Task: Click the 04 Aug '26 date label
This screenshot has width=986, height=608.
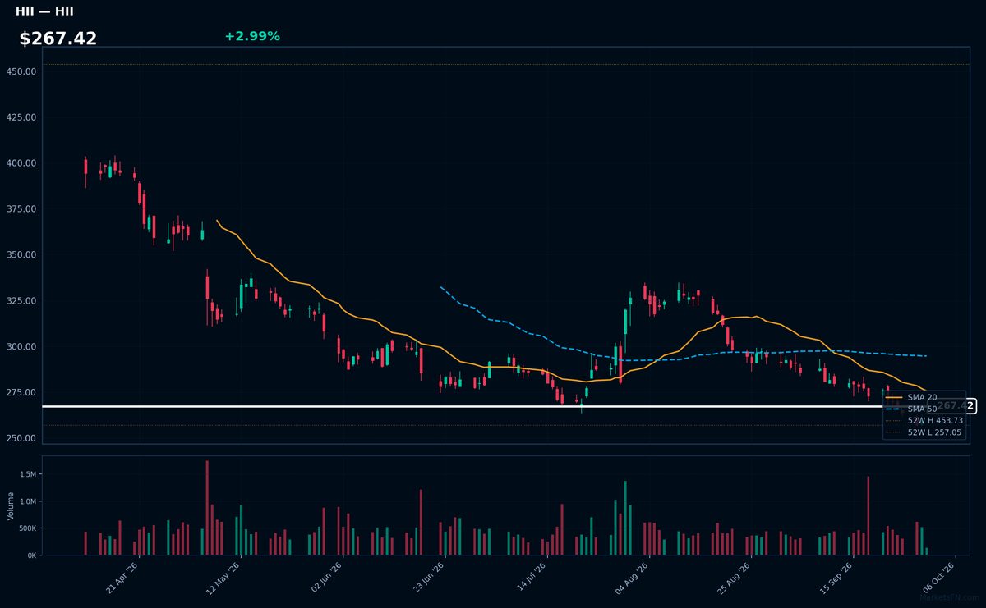Action: [x=633, y=577]
